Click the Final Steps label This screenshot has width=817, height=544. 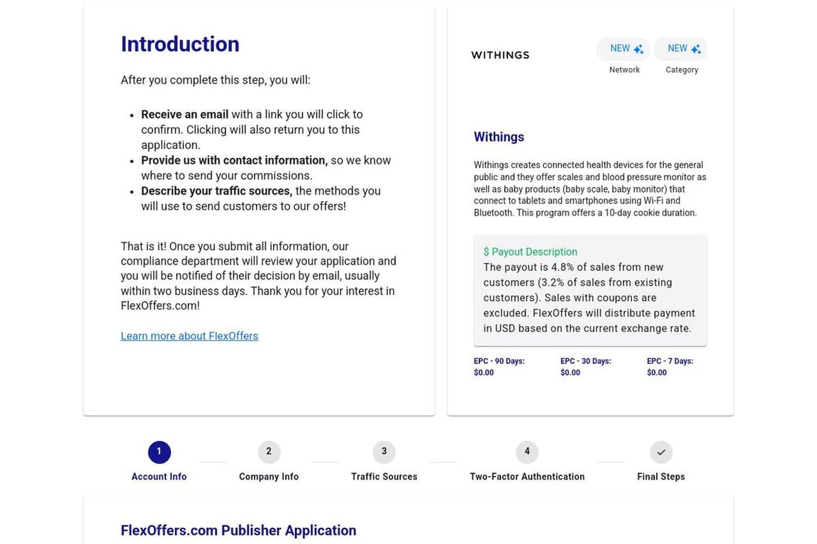click(661, 476)
